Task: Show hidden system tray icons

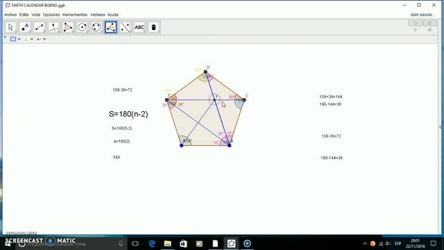Action: pyautogui.click(x=365, y=244)
